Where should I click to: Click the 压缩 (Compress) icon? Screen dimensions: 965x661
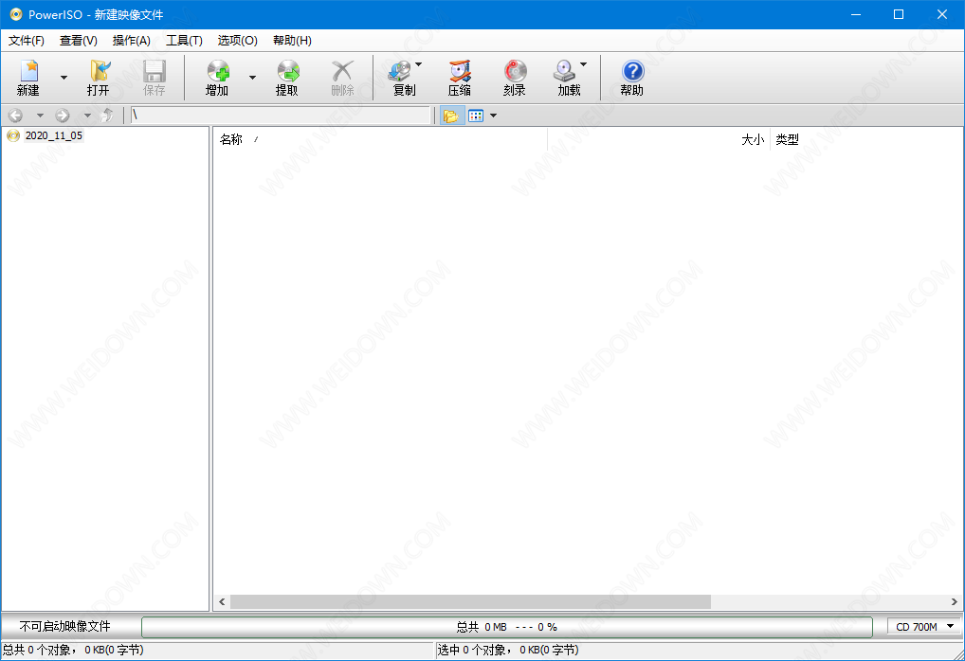click(x=459, y=71)
